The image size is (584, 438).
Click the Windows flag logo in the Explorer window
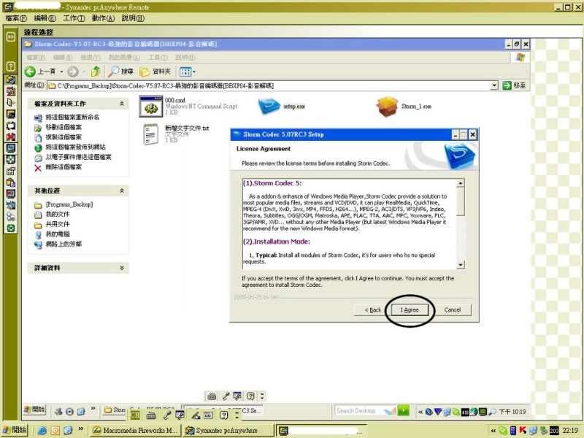click(520, 58)
